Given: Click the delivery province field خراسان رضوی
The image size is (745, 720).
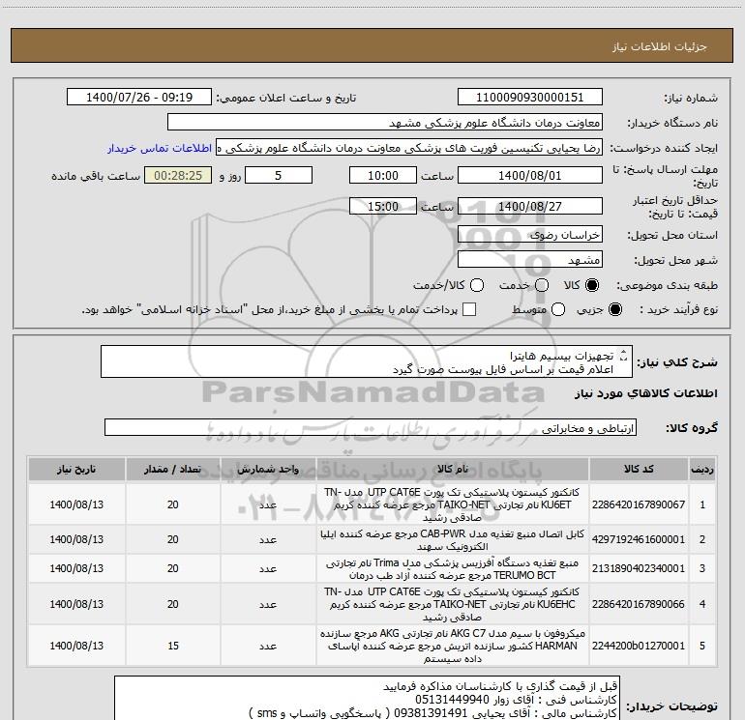Looking at the screenshot, I should point(530,235).
